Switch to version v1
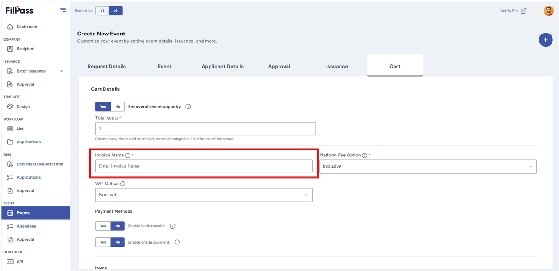 click(x=102, y=11)
